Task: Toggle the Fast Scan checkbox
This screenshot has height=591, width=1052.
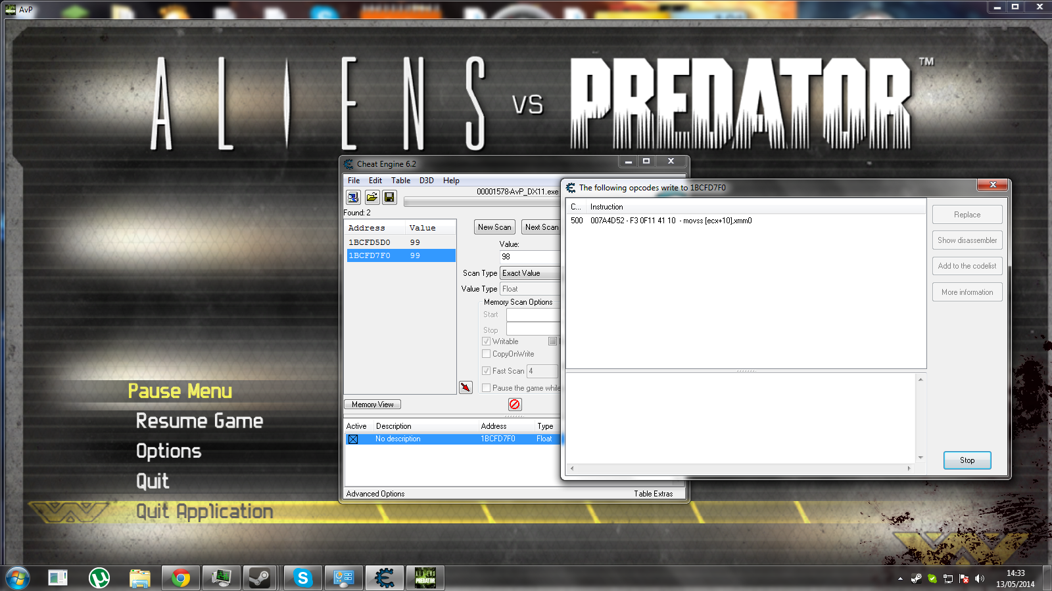Action: click(487, 371)
